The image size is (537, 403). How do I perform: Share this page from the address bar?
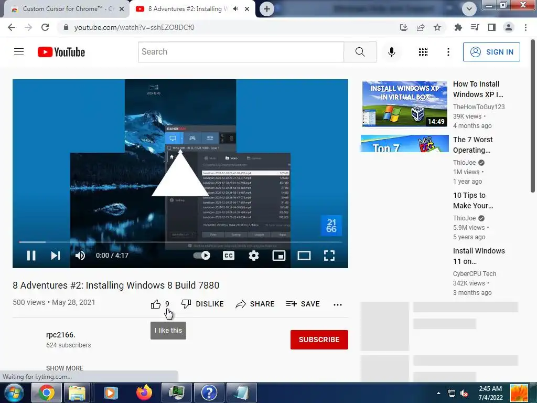click(421, 27)
